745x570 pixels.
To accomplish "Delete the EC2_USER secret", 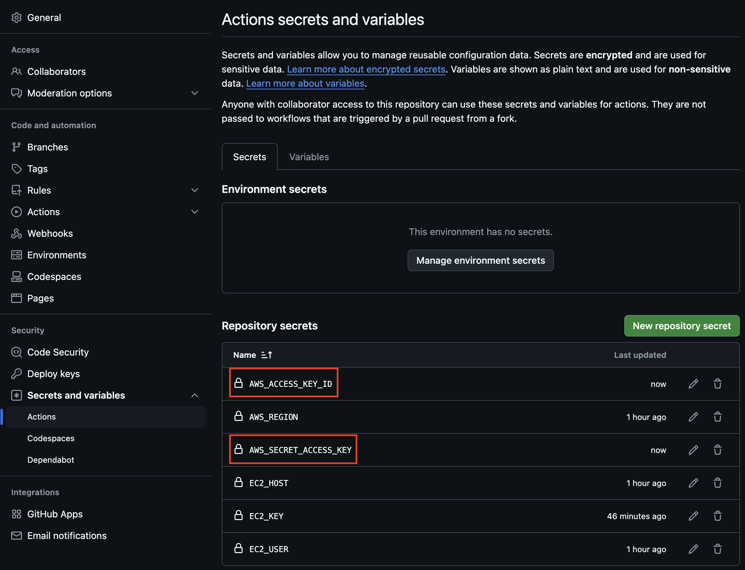I will pos(717,549).
